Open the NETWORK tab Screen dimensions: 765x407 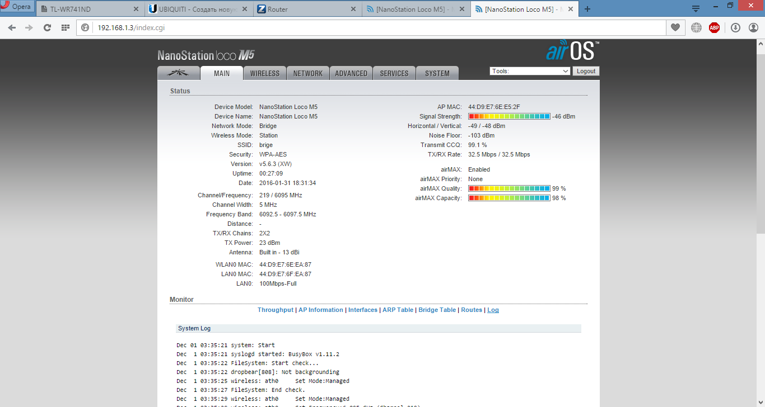coord(307,73)
